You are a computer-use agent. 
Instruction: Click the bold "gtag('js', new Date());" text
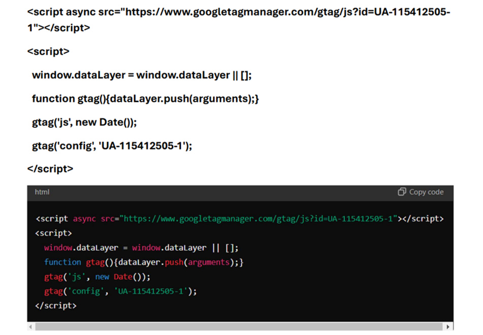click(x=84, y=122)
